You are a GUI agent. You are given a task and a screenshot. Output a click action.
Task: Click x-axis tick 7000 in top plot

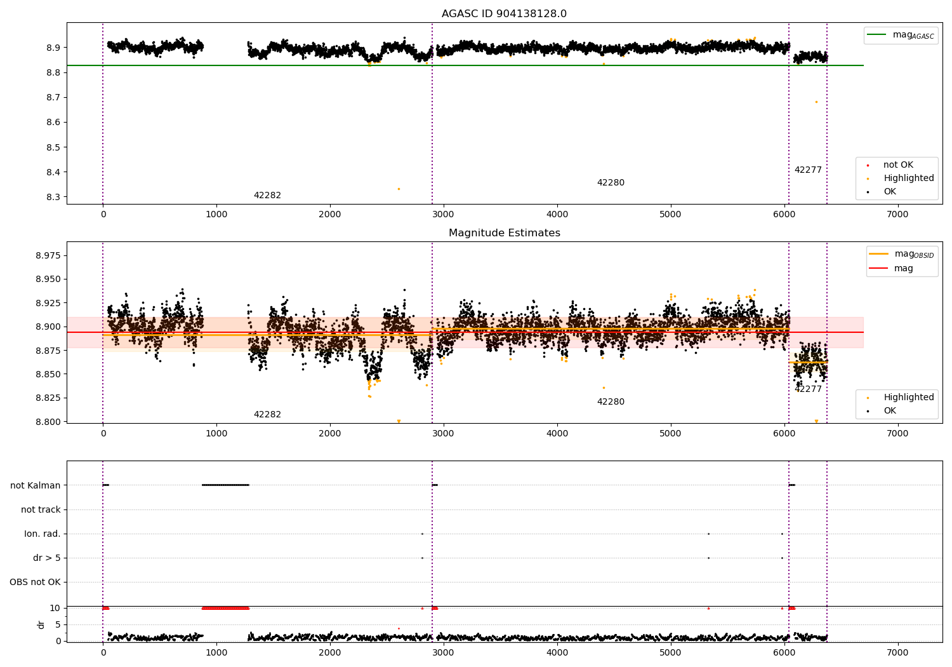[897, 214]
